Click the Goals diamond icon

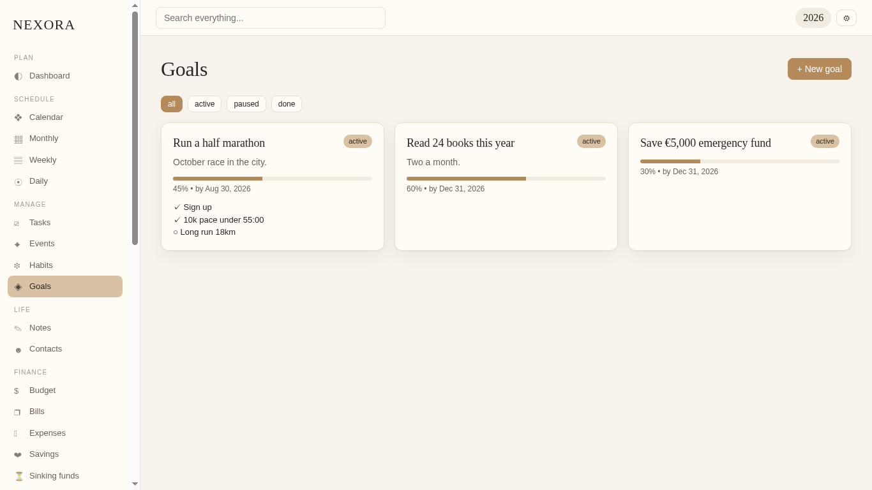pyautogui.click(x=18, y=286)
